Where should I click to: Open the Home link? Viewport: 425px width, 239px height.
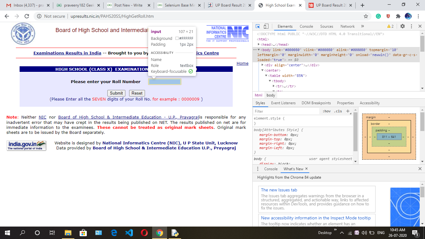click(243, 63)
